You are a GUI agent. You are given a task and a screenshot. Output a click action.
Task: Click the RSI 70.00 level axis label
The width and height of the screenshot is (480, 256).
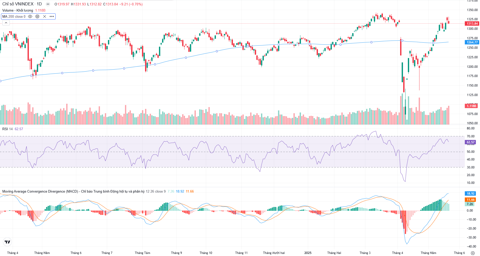(470, 136)
